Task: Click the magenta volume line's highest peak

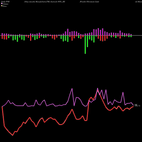Action: pyautogui.click(x=98, y=88)
